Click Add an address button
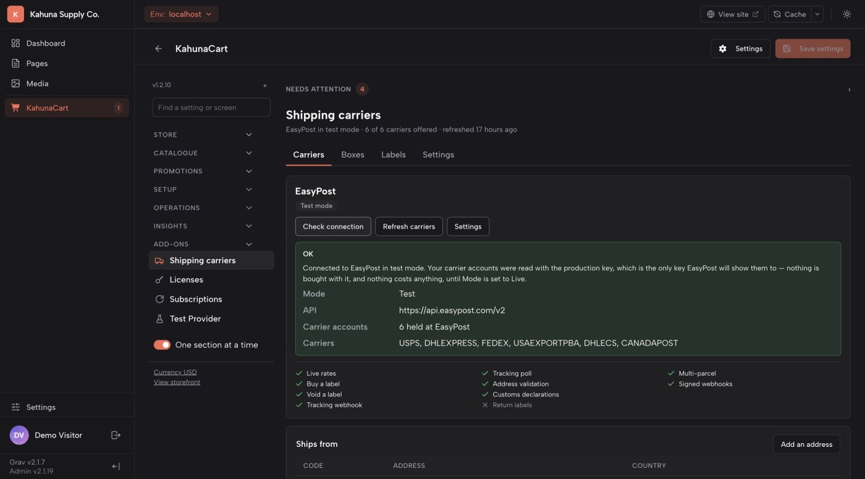 pyautogui.click(x=806, y=444)
